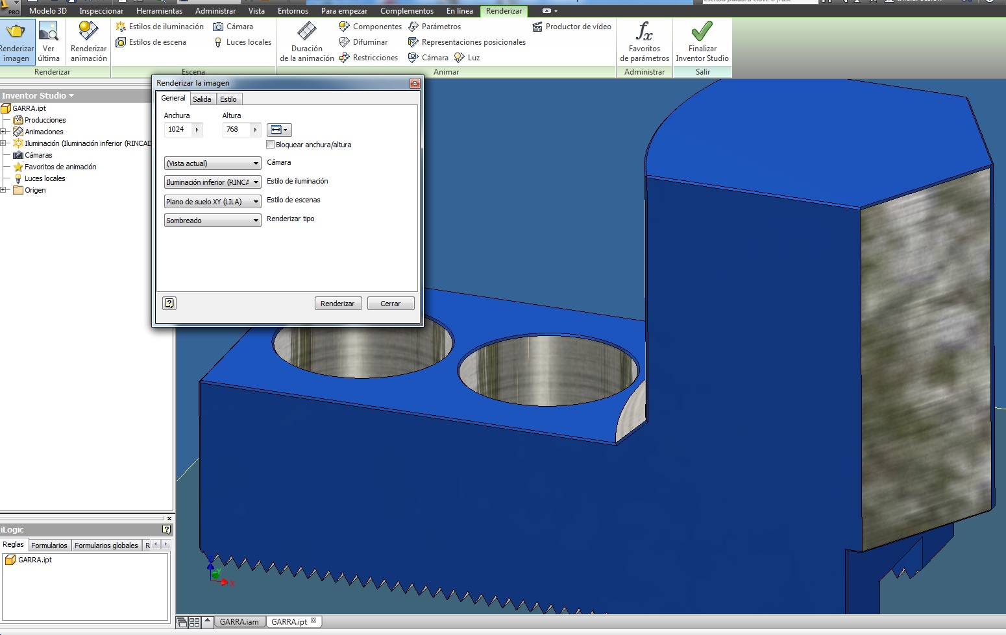The image size is (1006, 635).
Task: Open Luces locales tool
Action: (243, 42)
